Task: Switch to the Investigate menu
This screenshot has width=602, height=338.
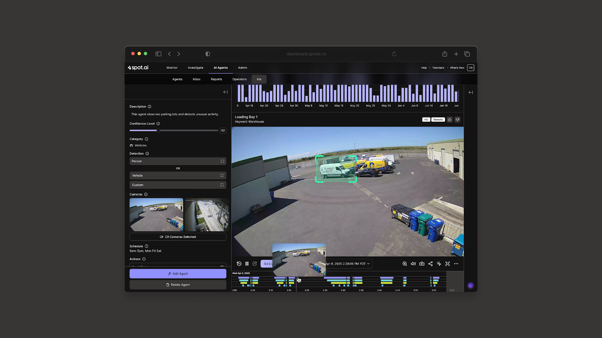Action: pyautogui.click(x=195, y=68)
